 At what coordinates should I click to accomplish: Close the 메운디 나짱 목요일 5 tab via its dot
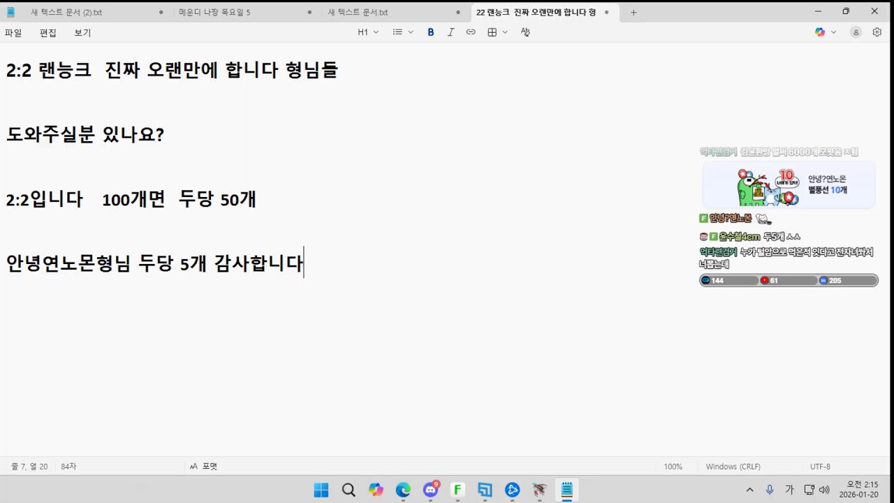click(310, 12)
